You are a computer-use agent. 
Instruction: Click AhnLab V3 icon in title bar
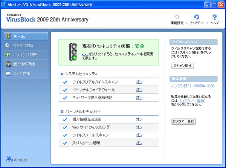[3, 5]
